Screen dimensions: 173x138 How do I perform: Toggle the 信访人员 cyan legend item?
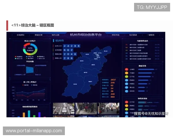(19, 59)
